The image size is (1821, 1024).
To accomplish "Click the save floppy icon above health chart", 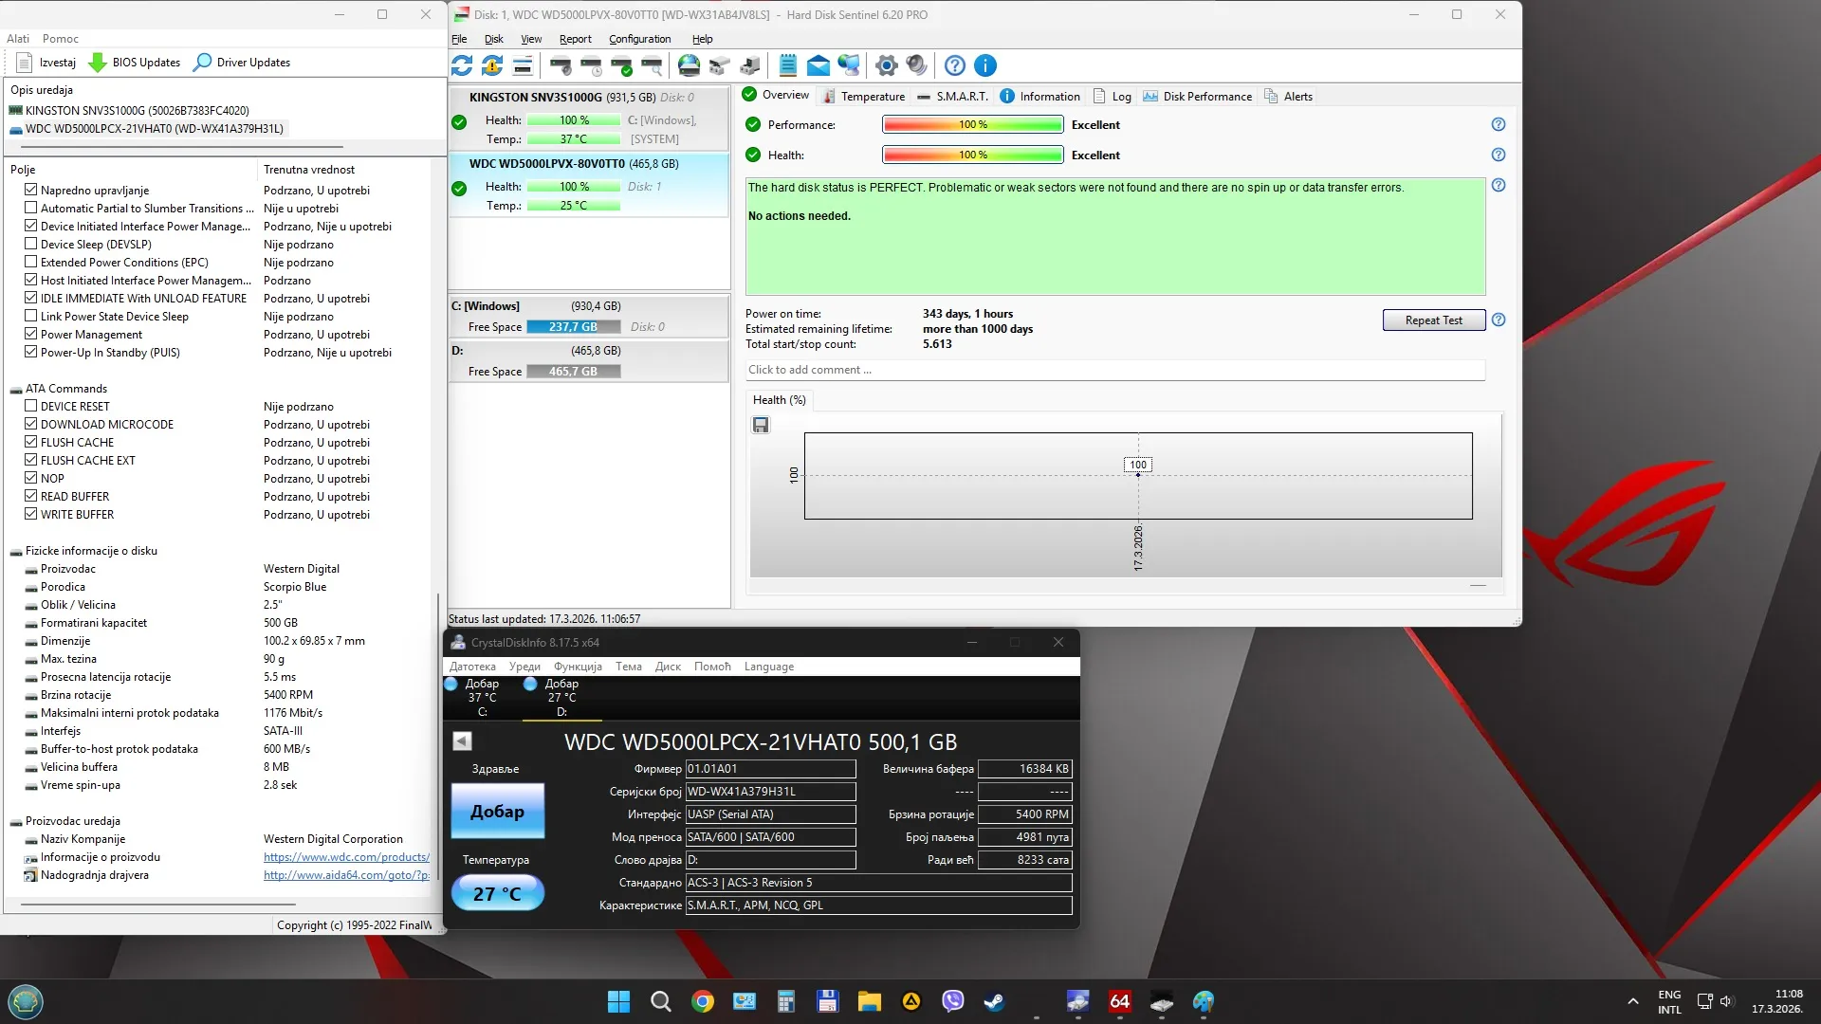I will click(x=761, y=425).
